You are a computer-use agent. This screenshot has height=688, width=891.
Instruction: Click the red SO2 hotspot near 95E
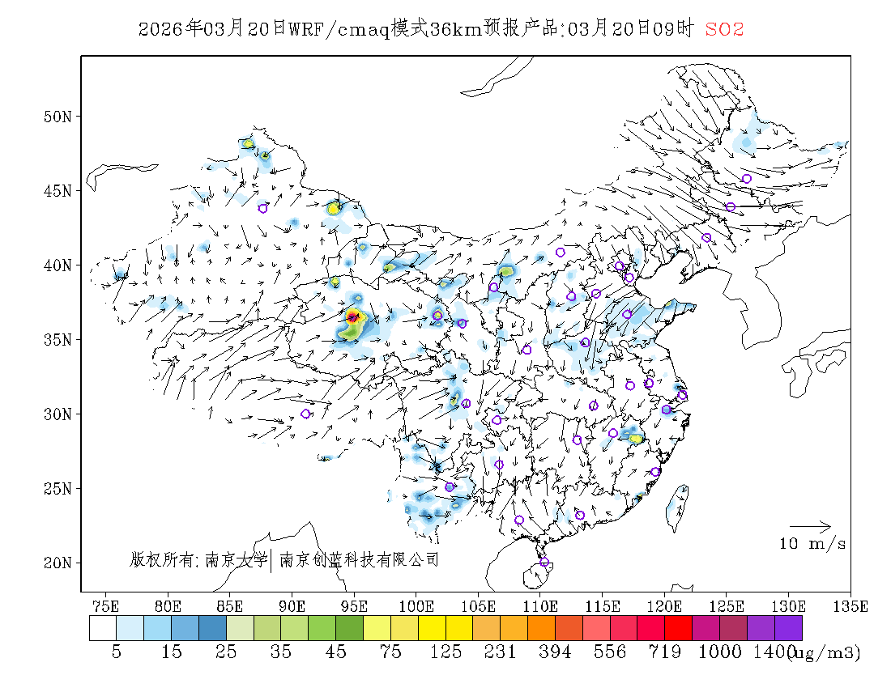click(352, 317)
